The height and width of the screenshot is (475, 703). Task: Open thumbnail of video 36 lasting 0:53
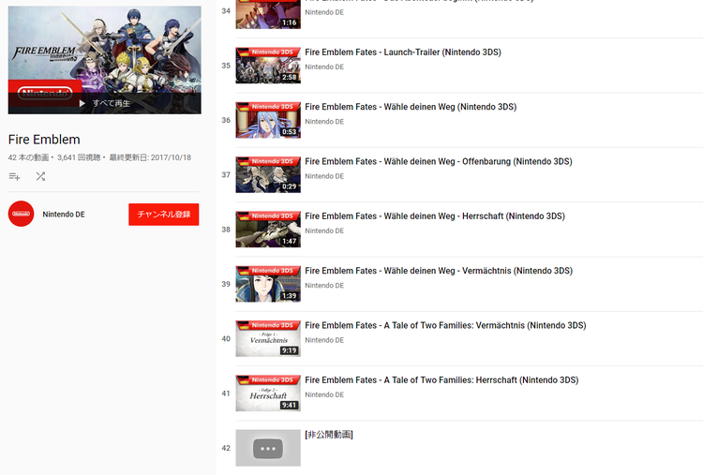tap(268, 120)
